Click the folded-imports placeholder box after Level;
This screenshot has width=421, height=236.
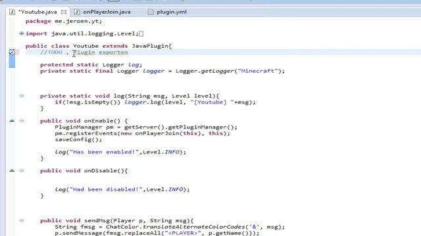[141, 33]
